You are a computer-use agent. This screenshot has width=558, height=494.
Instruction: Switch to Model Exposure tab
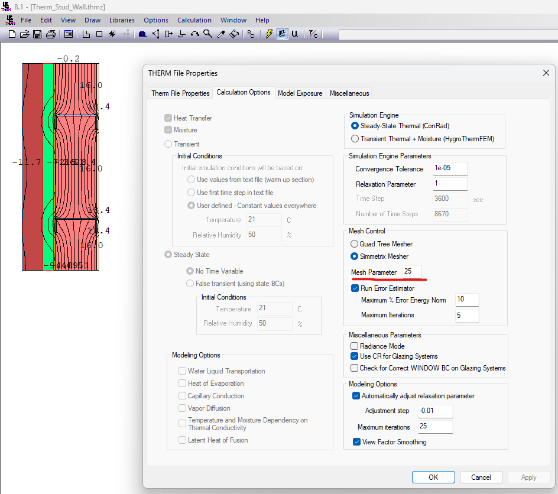pyautogui.click(x=300, y=93)
